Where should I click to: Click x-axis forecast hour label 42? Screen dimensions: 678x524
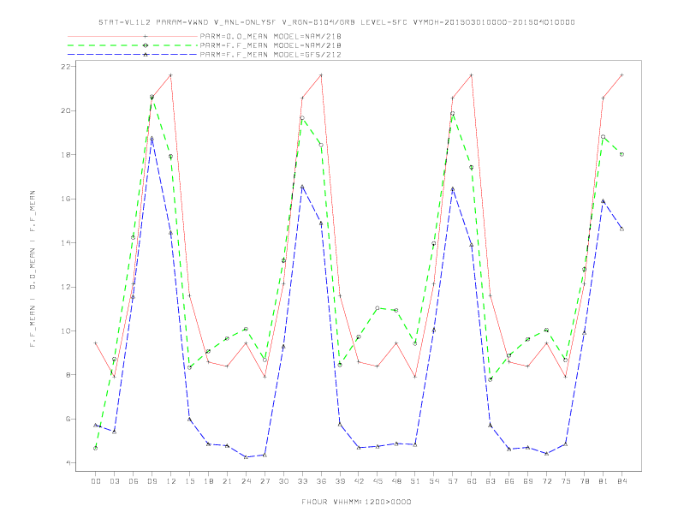click(359, 481)
